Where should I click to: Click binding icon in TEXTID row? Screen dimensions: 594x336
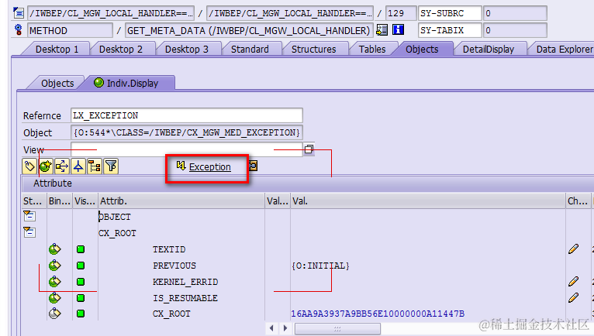click(54, 249)
